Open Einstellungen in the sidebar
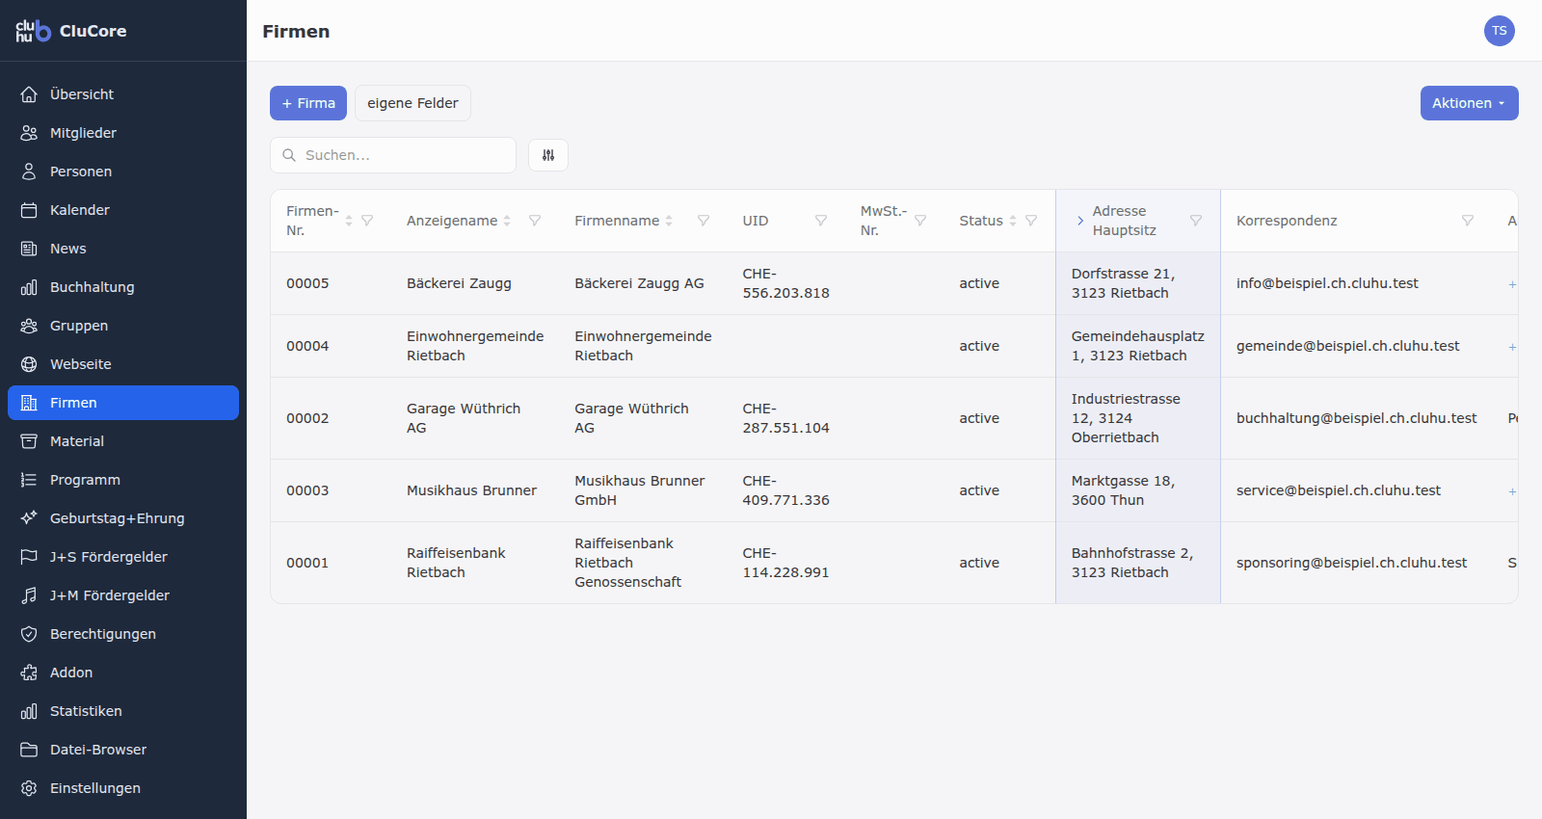The height and width of the screenshot is (819, 1542). point(123,788)
